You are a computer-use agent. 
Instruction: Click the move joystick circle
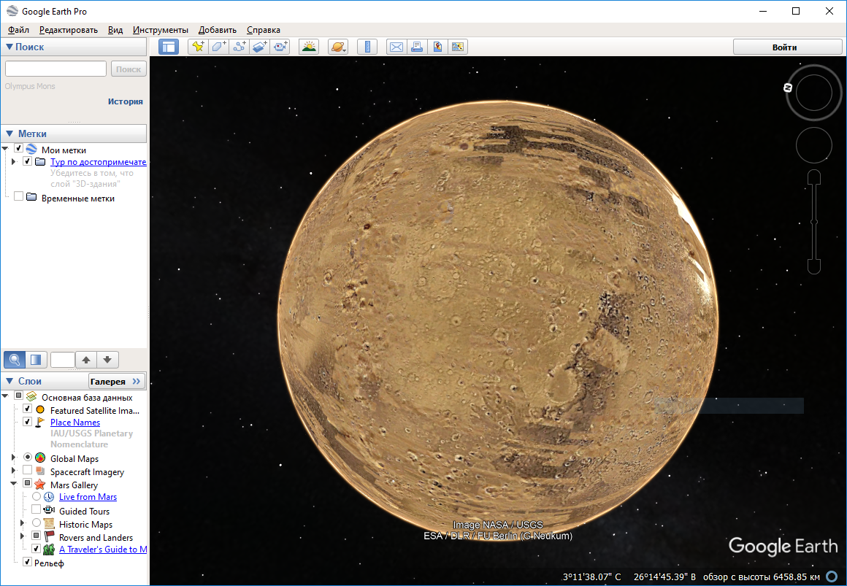click(813, 144)
